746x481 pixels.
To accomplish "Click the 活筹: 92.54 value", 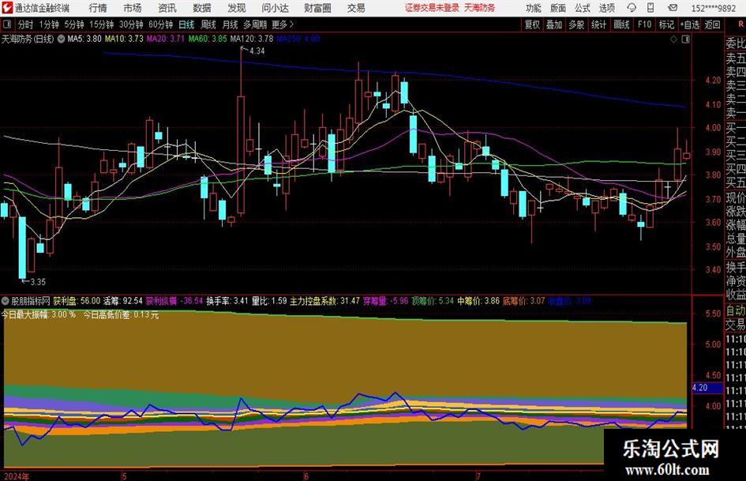I will coord(123,301).
